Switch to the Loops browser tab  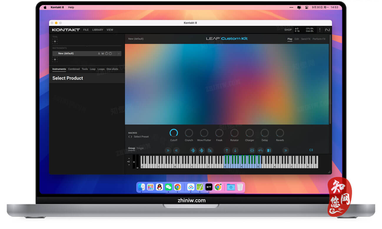[101, 69]
